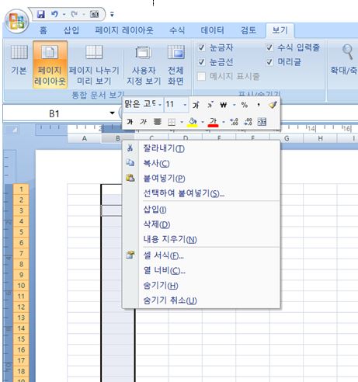The image size is (358, 382).
Task: Choose Paste Special (선택하여 붙여넣기) from context menu
Action: (201, 193)
